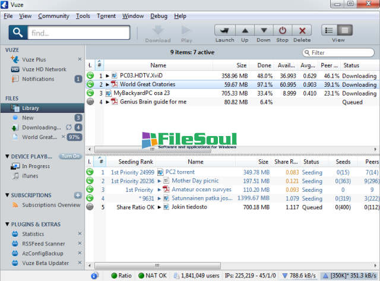Click the Launch toolbar icon

click(x=224, y=30)
